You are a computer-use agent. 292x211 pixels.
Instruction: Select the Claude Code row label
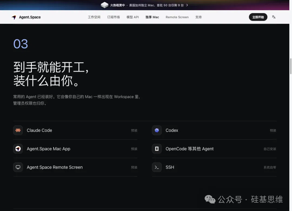tap(39, 130)
